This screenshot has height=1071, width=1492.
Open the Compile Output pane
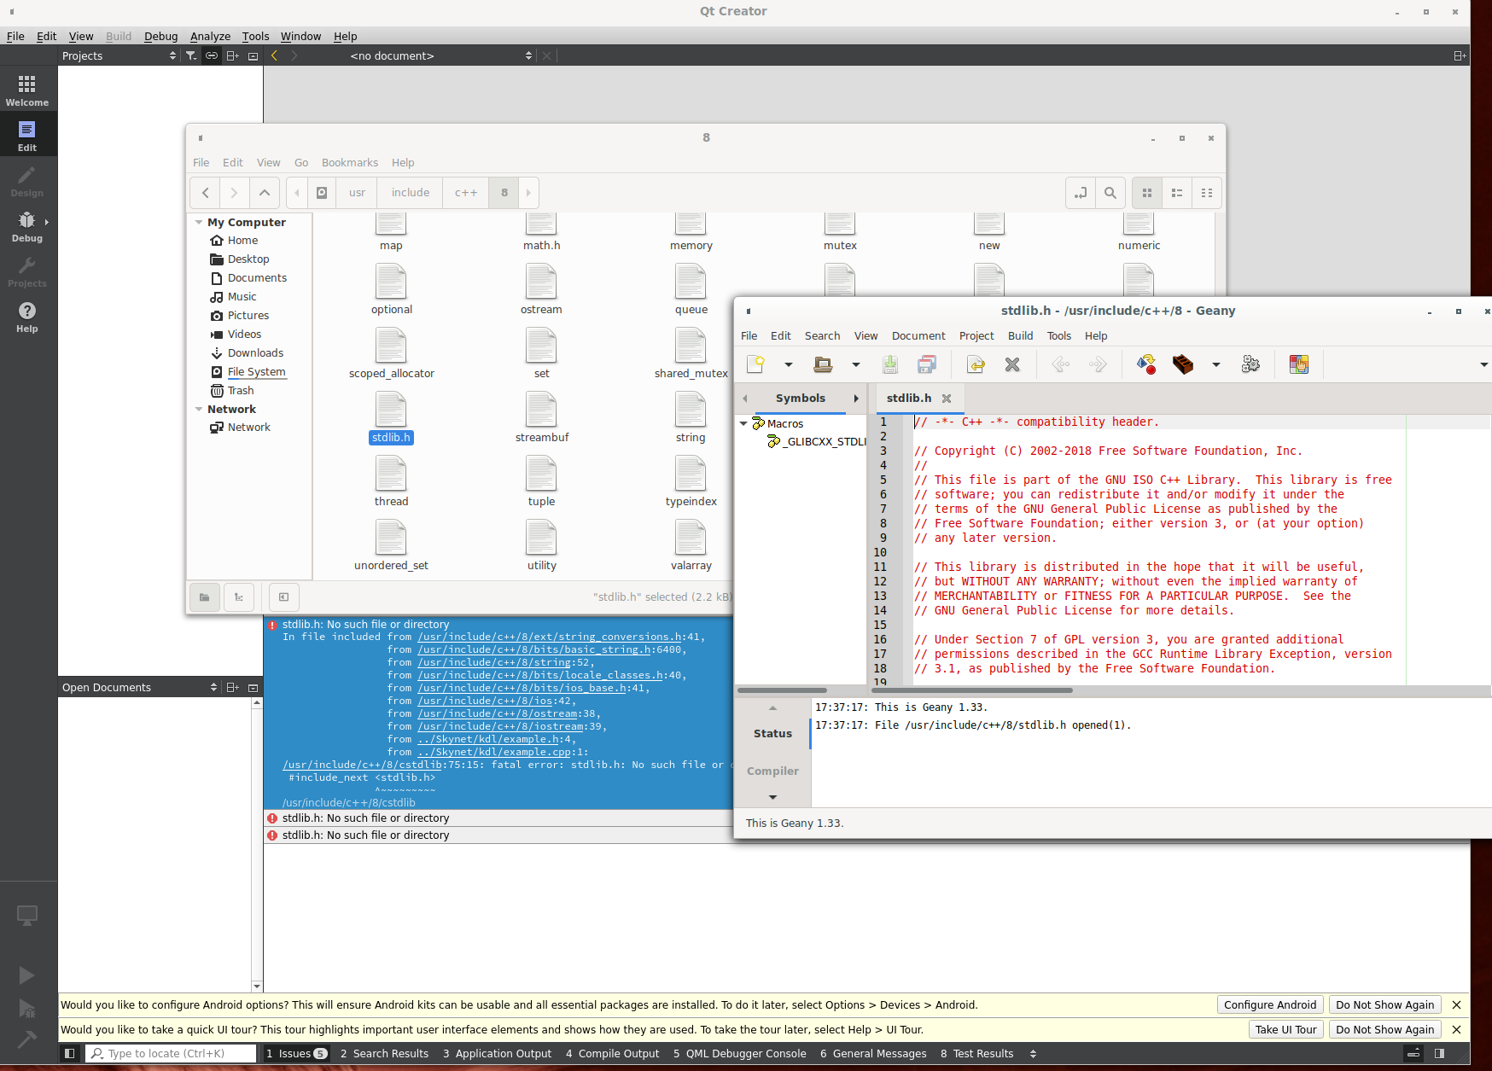(x=612, y=1054)
